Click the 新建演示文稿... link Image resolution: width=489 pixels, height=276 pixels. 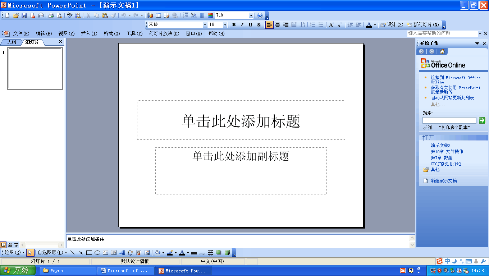(447, 181)
